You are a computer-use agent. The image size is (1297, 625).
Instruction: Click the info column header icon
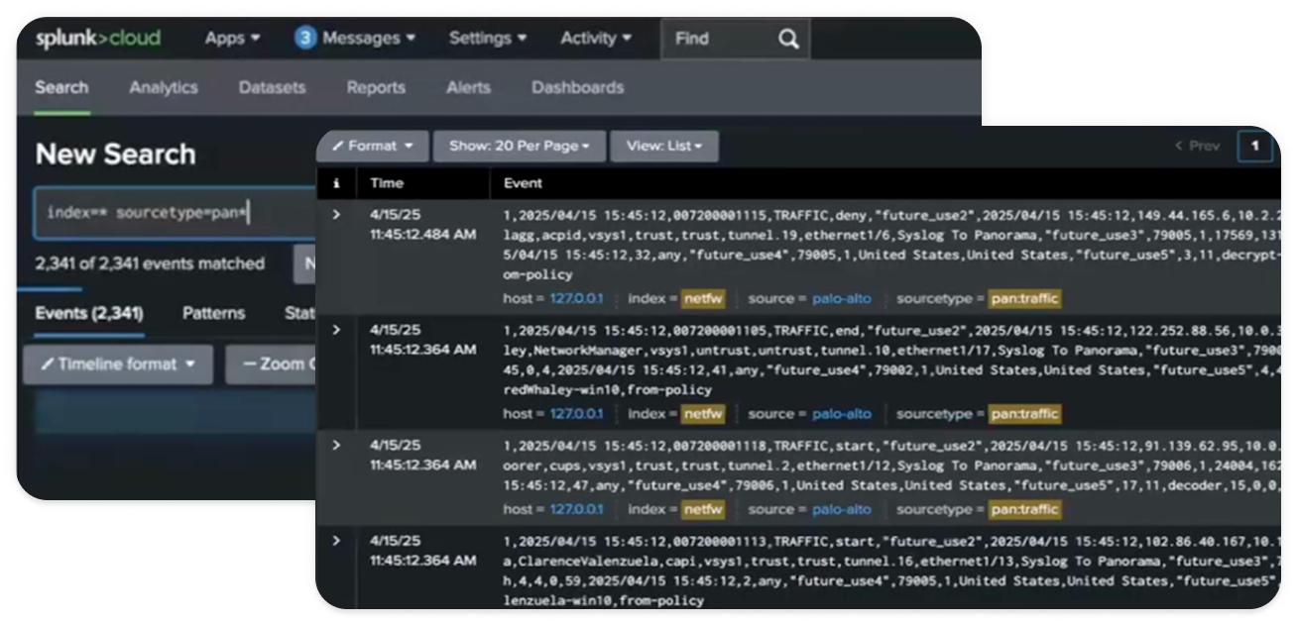[x=336, y=183]
